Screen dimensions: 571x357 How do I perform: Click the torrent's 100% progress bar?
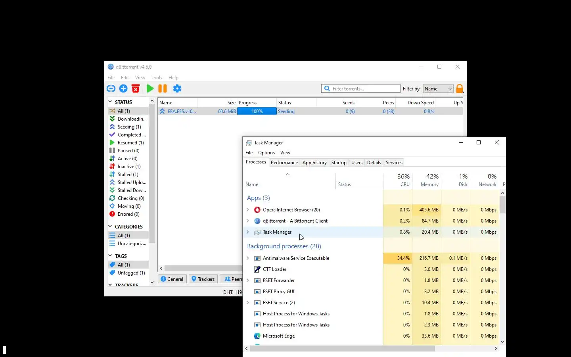[x=257, y=111]
